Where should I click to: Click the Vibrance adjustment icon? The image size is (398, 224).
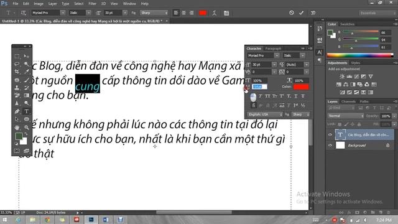[371, 77]
